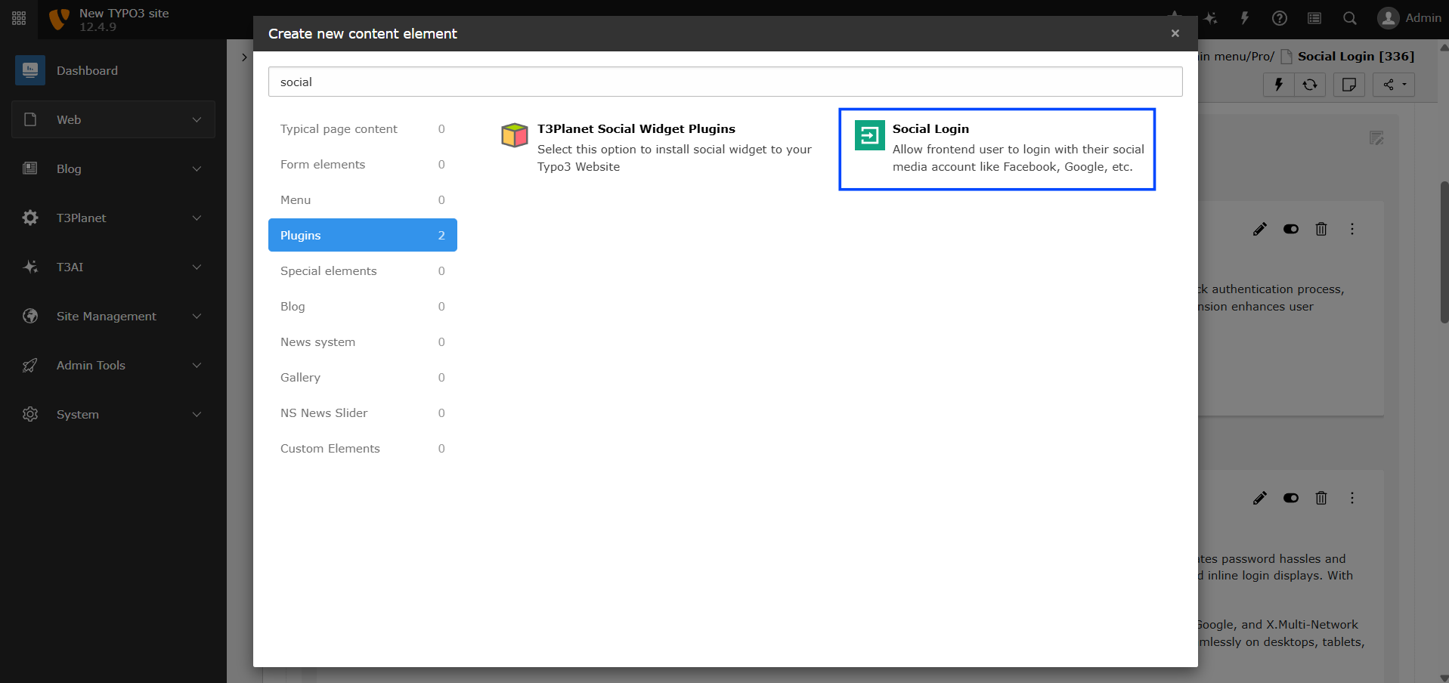
Task: Click the lightning bolt cache icon in top bar
Action: point(1245,18)
